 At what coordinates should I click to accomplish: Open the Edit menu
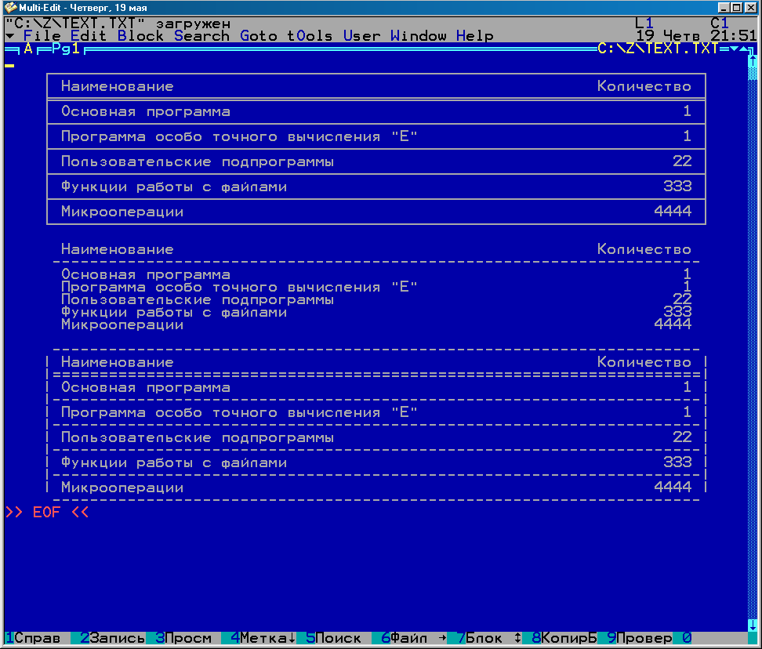point(89,36)
